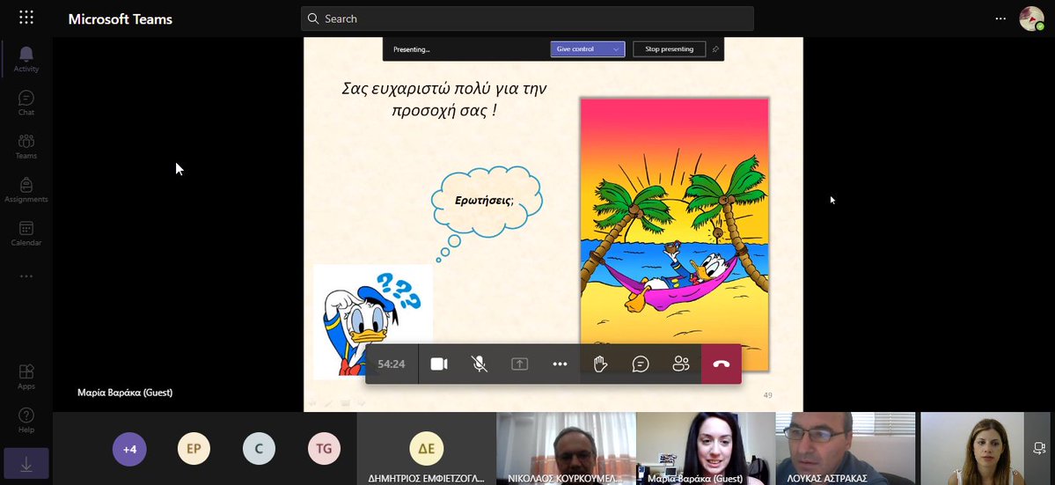Click the Donald Duck hammock picture
Screen dimensions: 1055x485
pyautogui.click(x=675, y=234)
